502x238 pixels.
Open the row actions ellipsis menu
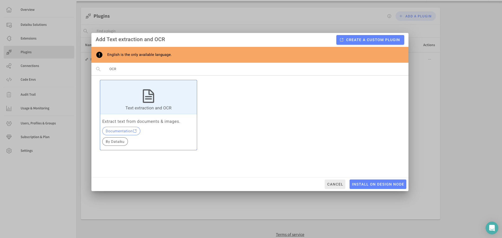[430, 59]
